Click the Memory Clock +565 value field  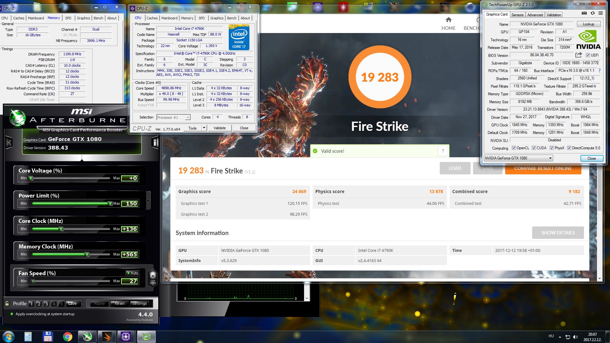pos(130,254)
